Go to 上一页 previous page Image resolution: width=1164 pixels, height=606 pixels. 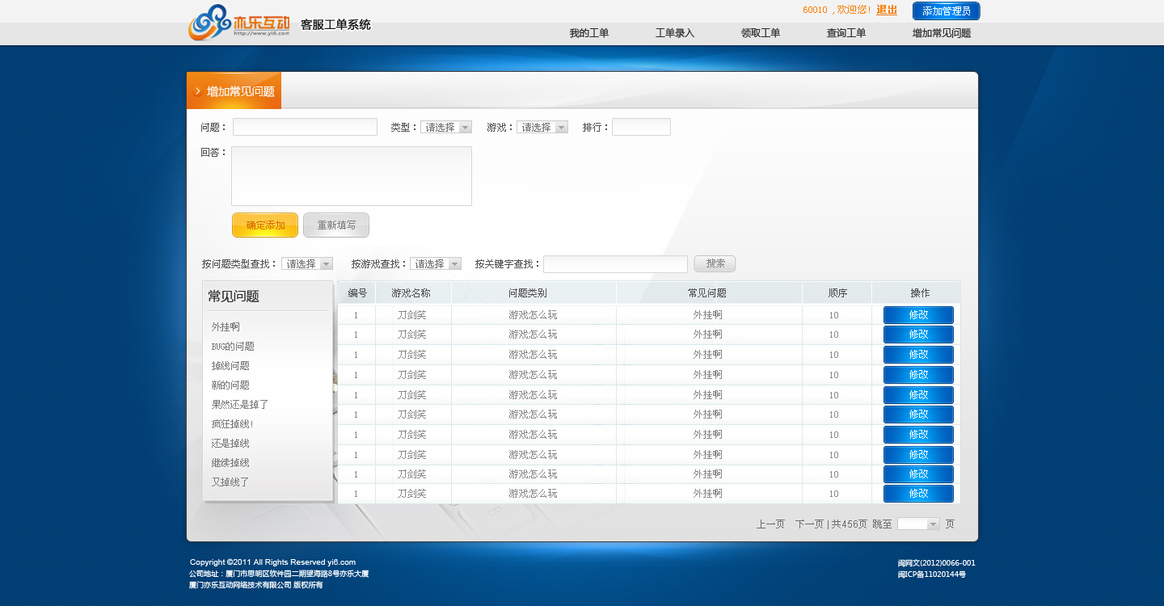pyautogui.click(x=770, y=524)
